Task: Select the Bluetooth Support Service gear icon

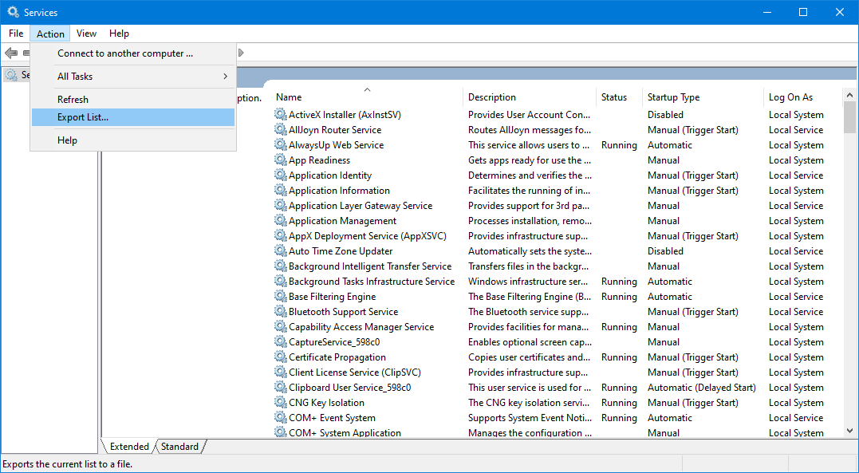Action: (x=281, y=311)
